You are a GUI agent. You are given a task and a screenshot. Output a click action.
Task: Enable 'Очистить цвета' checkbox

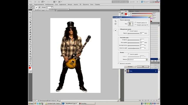129,54
